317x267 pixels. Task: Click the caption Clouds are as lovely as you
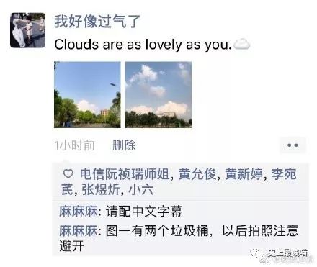coord(143,45)
